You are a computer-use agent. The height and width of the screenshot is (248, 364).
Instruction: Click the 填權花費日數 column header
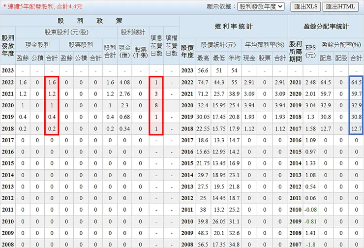(x=172, y=45)
